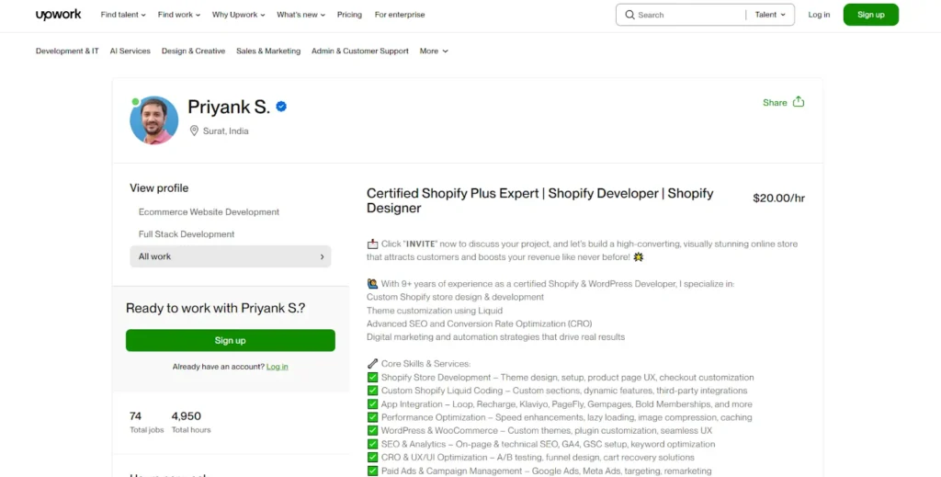The image size is (941, 477).
Task: Click the name Priyank S.
Action: point(229,107)
